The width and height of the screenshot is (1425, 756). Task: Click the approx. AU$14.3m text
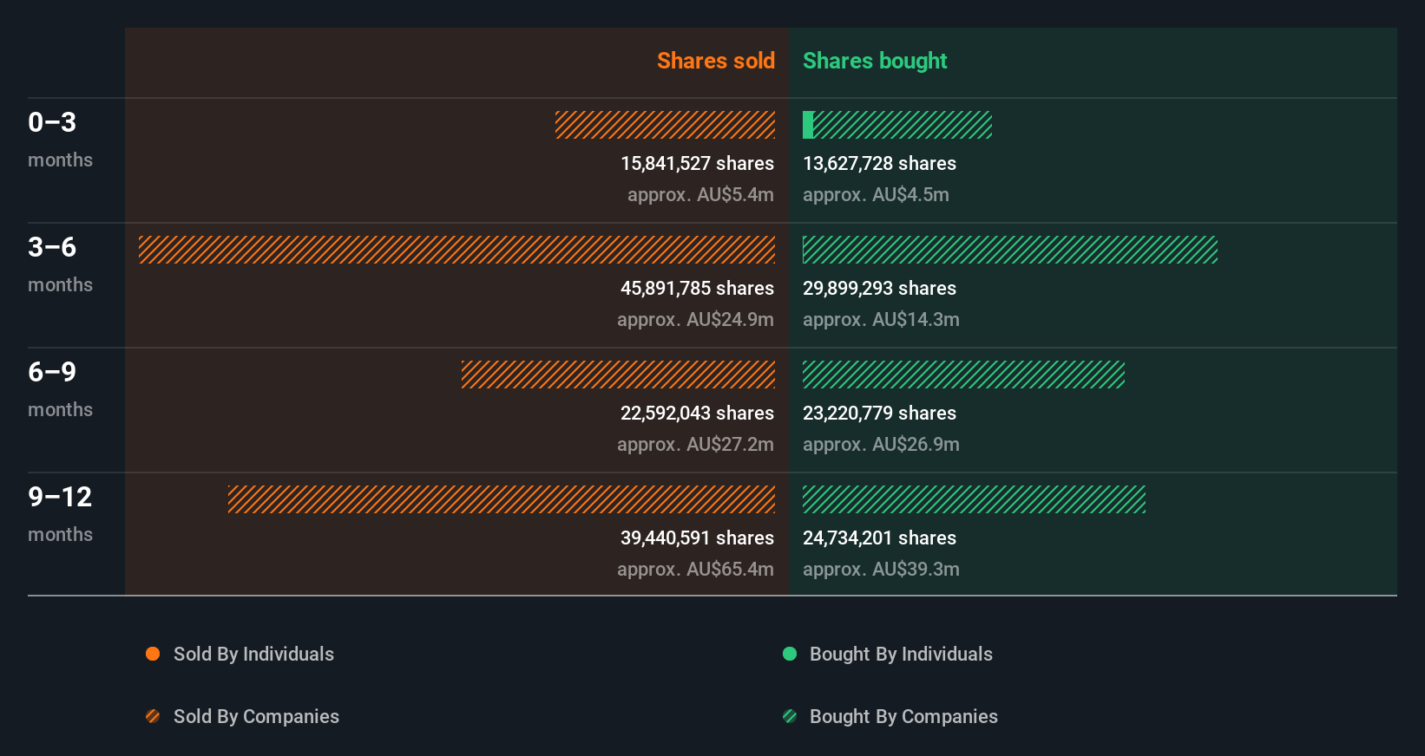tap(881, 319)
